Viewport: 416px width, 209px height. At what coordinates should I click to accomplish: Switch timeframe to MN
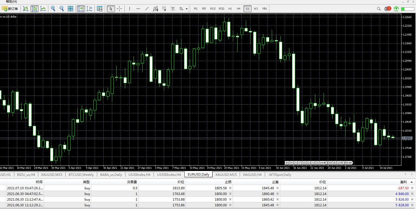pyautogui.click(x=265, y=9)
